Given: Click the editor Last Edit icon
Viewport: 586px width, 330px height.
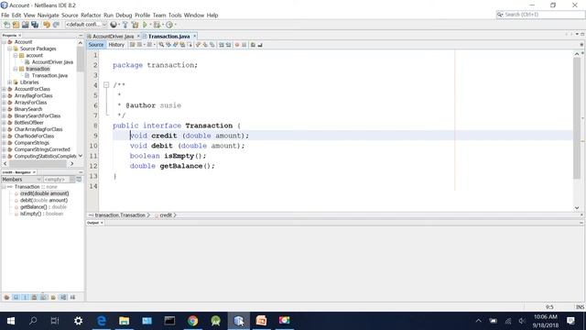Looking at the screenshot, I should (x=132, y=45).
